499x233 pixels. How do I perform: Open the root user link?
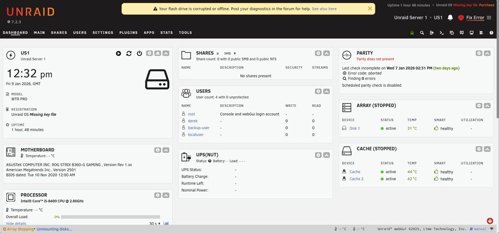[191, 114]
